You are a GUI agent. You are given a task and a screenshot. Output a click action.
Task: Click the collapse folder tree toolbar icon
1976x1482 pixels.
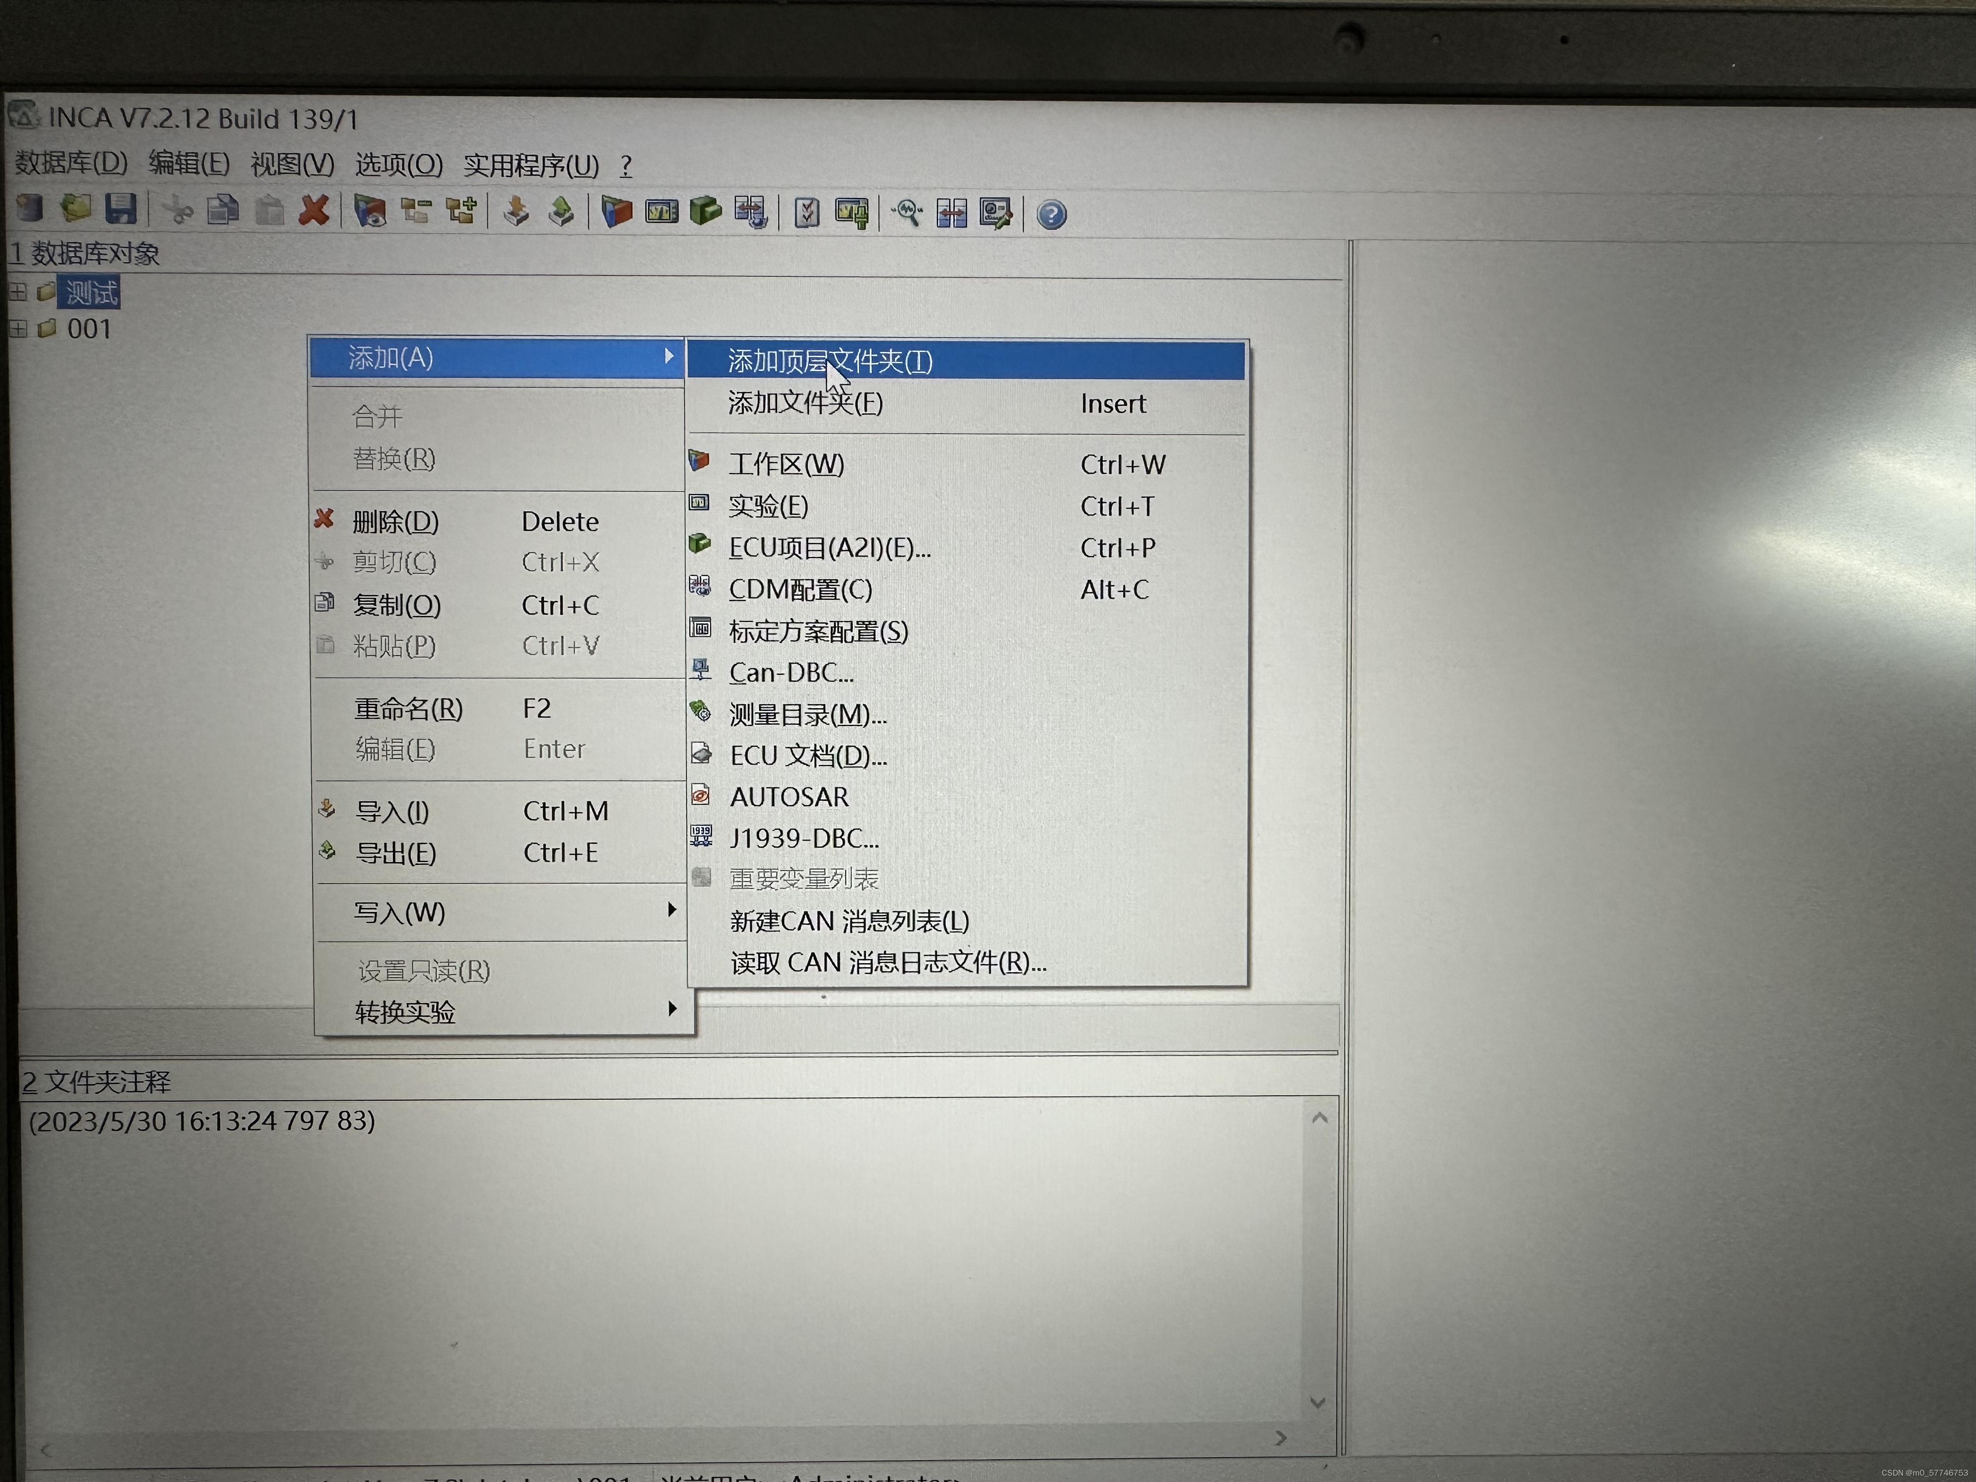coord(416,211)
